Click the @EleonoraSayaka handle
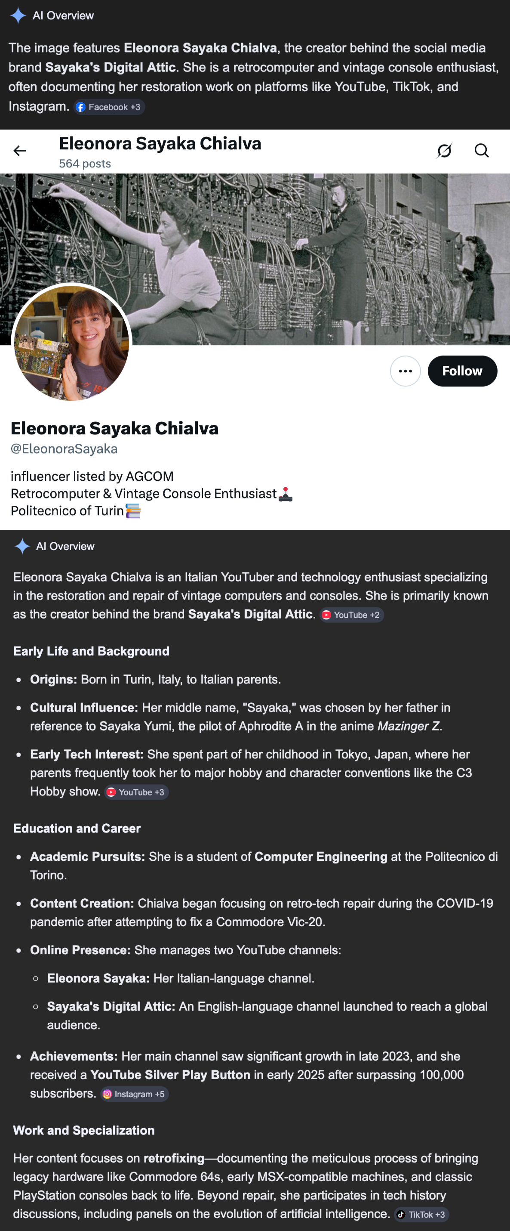This screenshot has width=510, height=1231. 64,449
